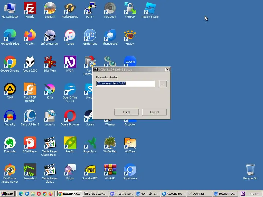Screen dimensions: 263x197
Task: Select the Audacity desktop icon
Action: tap(10, 118)
